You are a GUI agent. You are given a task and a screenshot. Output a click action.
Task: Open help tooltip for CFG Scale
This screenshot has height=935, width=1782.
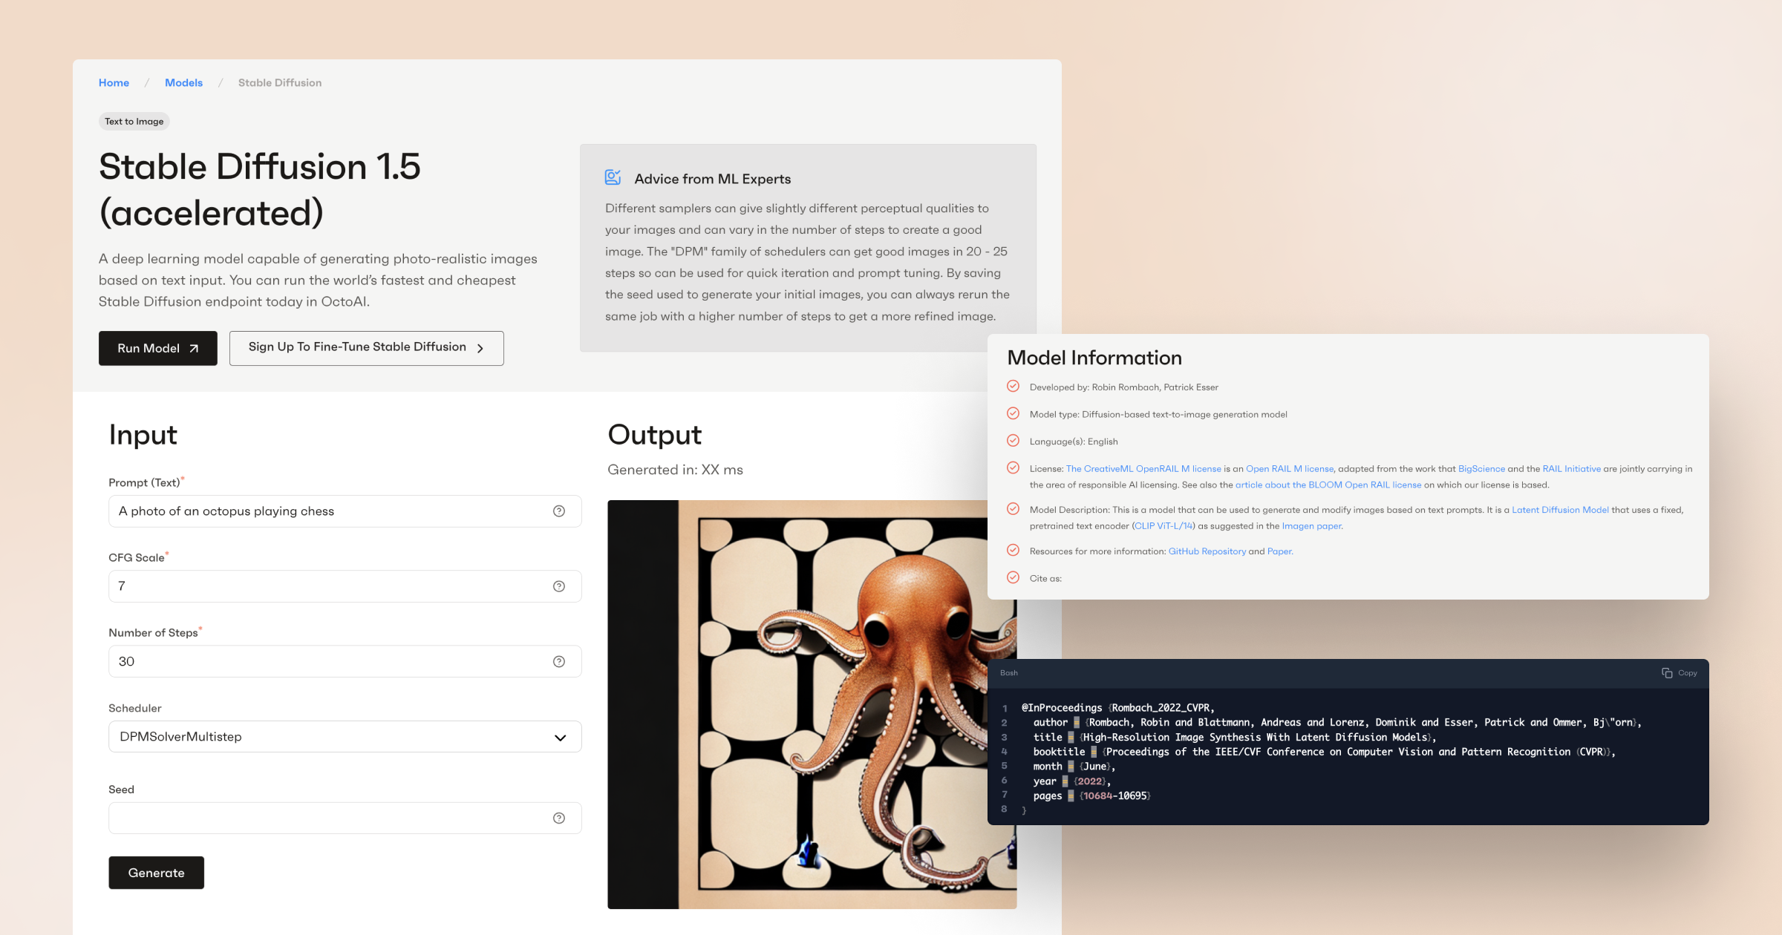(558, 585)
